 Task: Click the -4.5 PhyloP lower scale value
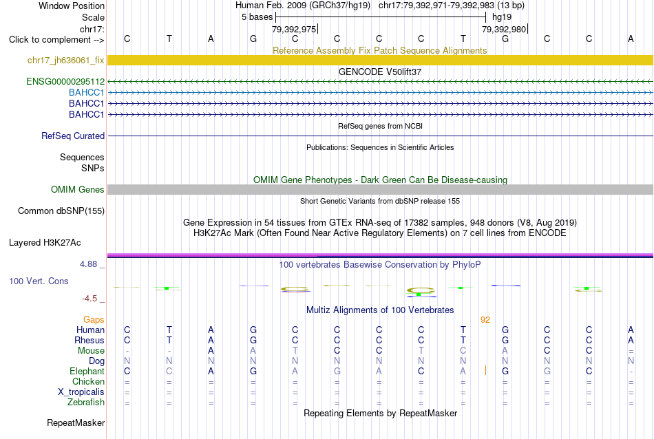coord(89,299)
